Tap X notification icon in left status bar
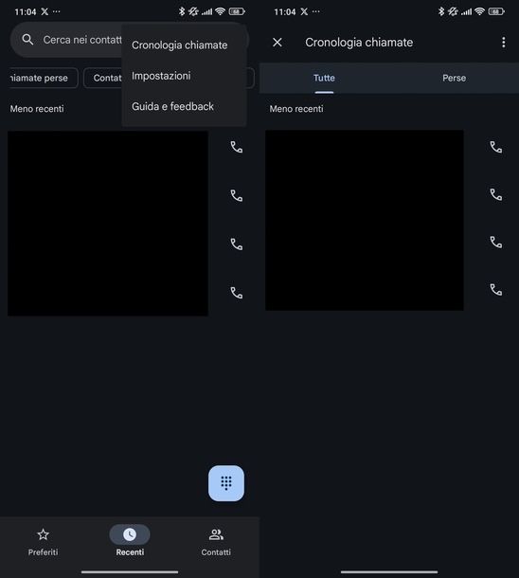Screen dimensions: 519x578 coord(45,11)
